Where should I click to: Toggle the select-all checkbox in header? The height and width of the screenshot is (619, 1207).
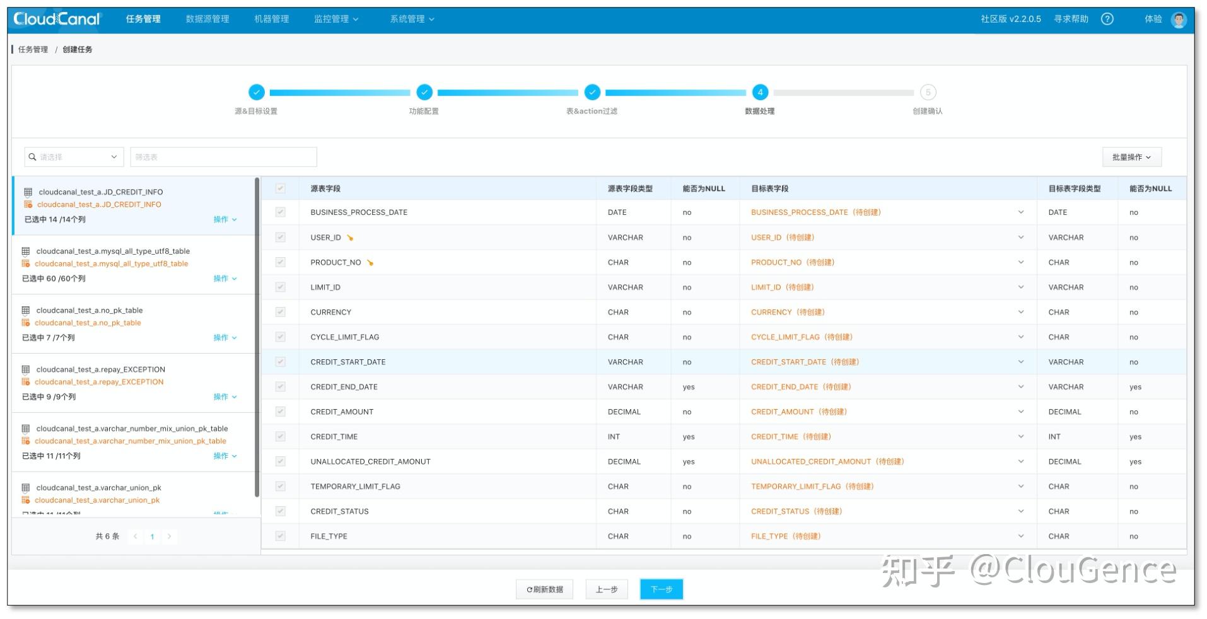(x=280, y=188)
